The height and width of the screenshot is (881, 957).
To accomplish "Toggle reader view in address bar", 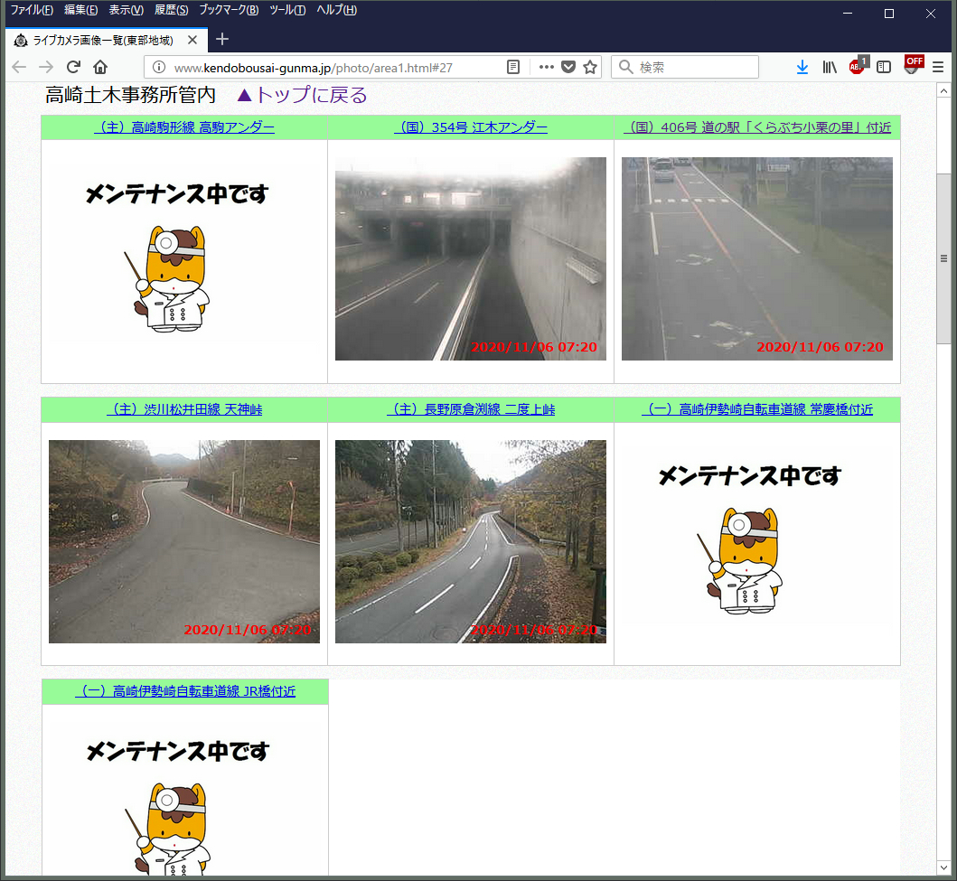I will point(513,67).
